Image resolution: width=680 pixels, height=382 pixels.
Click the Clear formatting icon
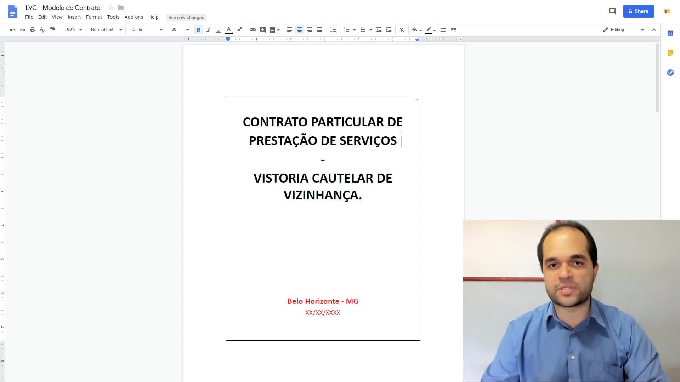point(402,30)
